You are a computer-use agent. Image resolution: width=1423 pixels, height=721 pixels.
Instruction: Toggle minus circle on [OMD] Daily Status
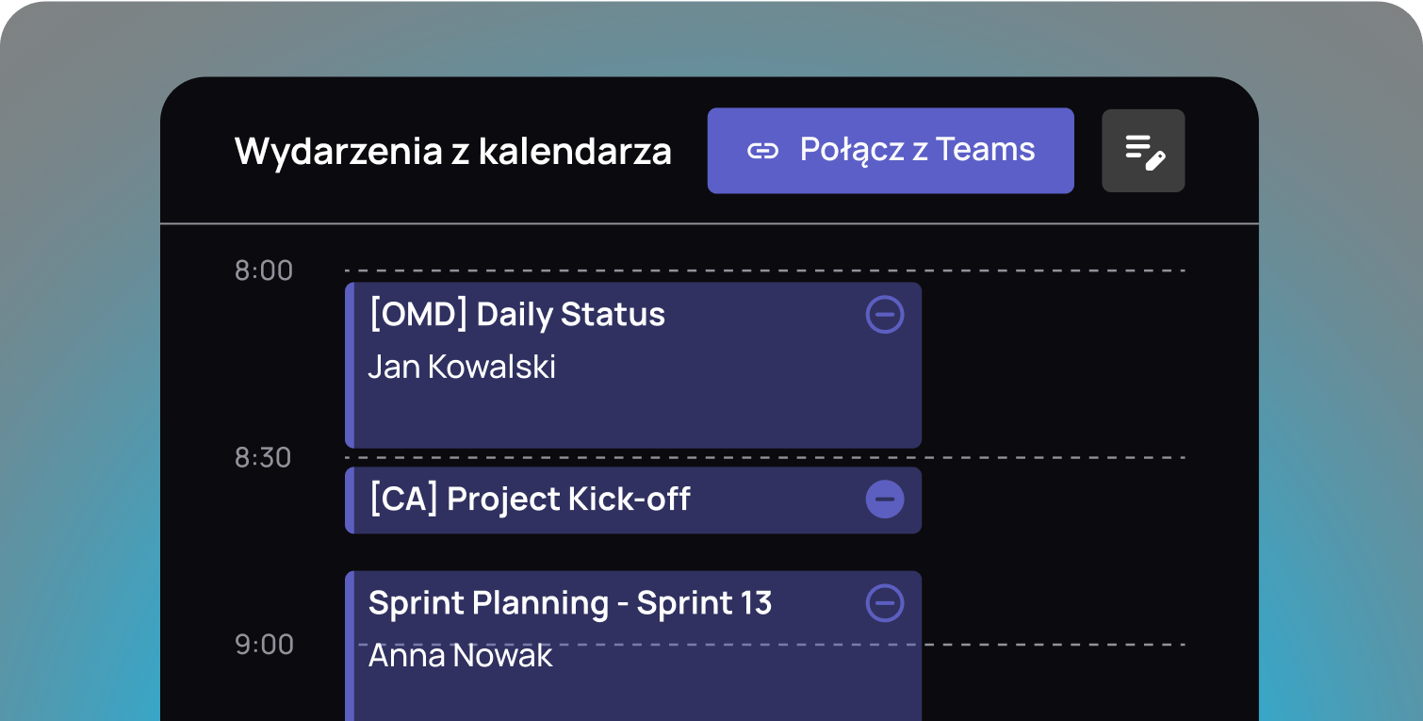click(x=885, y=315)
